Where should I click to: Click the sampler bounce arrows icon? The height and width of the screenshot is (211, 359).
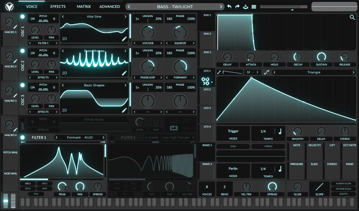click(x=186, y=128)
